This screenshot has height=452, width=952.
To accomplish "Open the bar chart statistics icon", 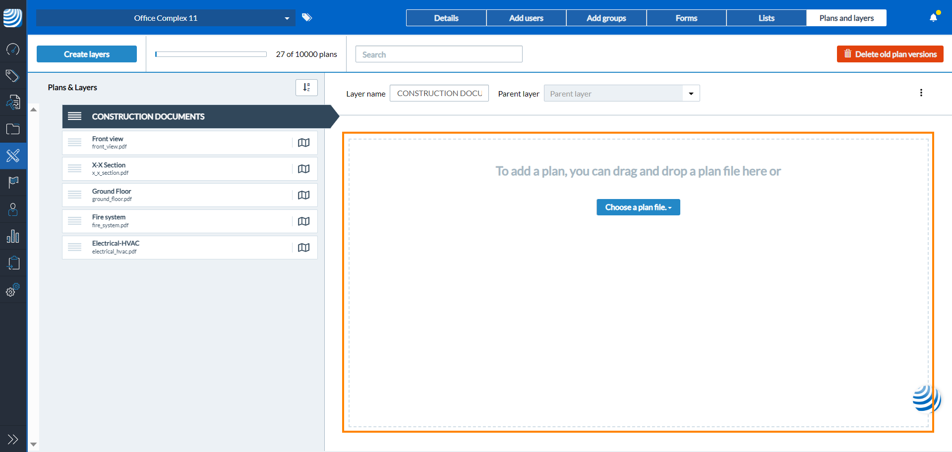I will [x=13, y=236].
